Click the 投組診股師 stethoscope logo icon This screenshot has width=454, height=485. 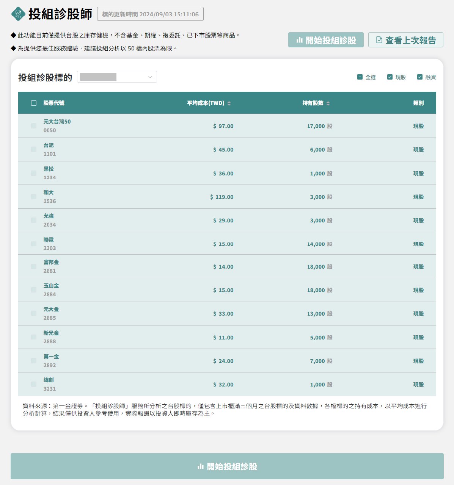pos(18,14)
